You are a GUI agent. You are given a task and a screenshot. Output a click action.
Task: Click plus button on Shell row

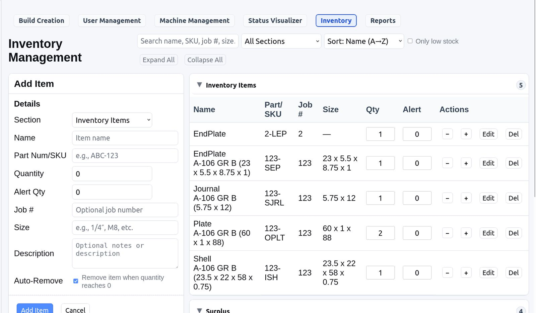pos(466,273)
